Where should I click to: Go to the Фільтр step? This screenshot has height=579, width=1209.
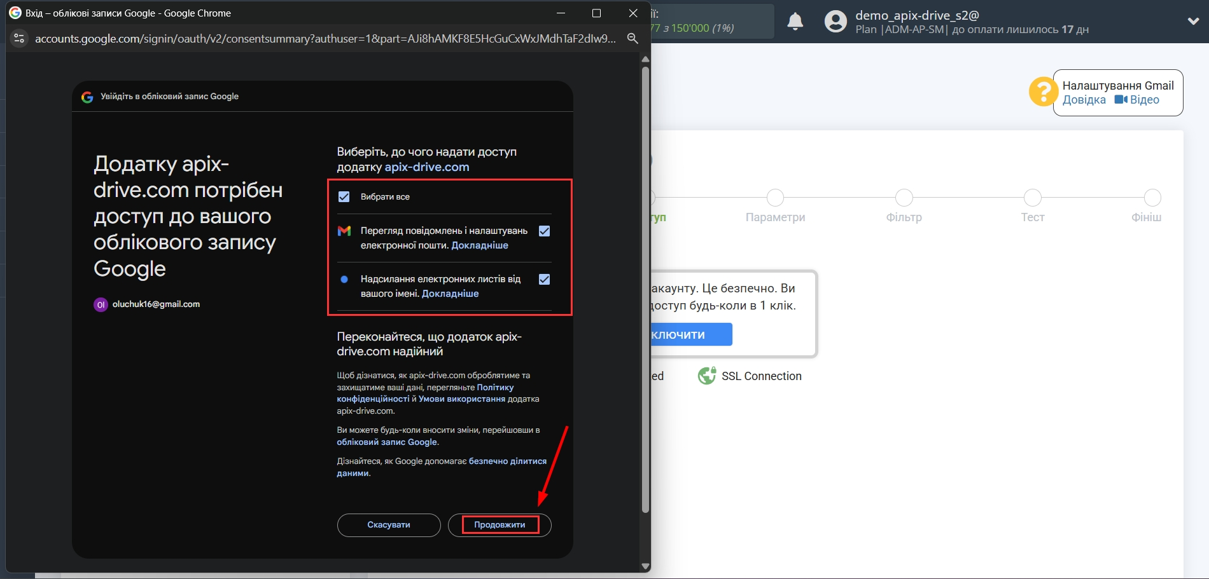[x=904, y=198]
